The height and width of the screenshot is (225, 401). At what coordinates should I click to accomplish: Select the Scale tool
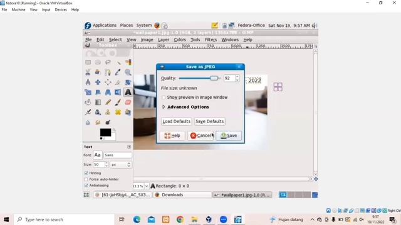click(x=88, y=92)
